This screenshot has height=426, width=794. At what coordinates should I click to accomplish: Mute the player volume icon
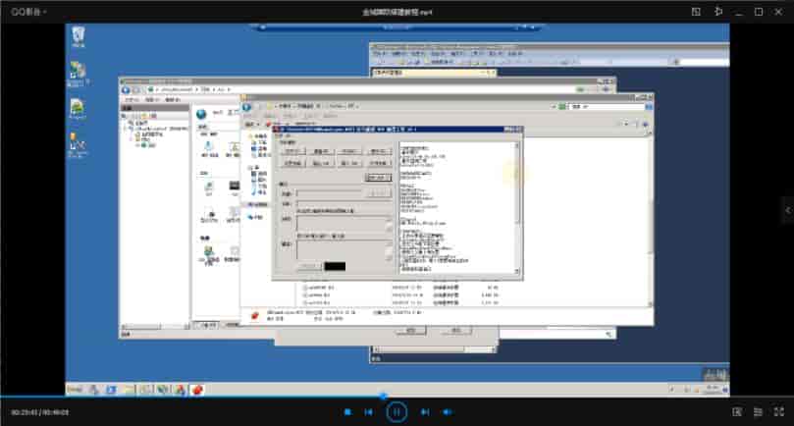coord(448,412)
